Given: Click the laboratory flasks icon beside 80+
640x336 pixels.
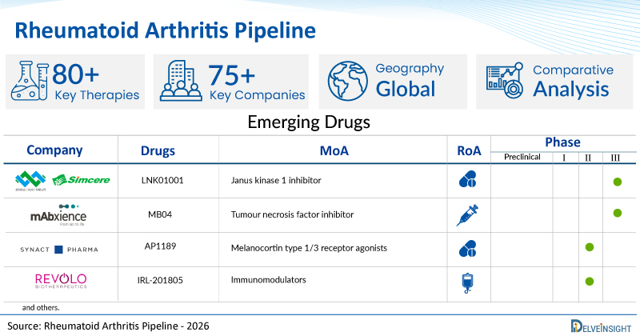Looking at the screenshot, I should [x=29, y=82].
